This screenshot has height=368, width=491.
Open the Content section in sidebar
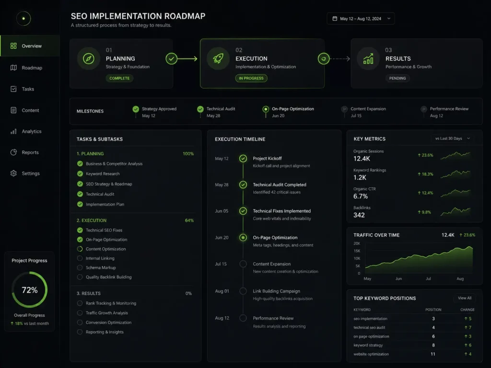(30, 110)
